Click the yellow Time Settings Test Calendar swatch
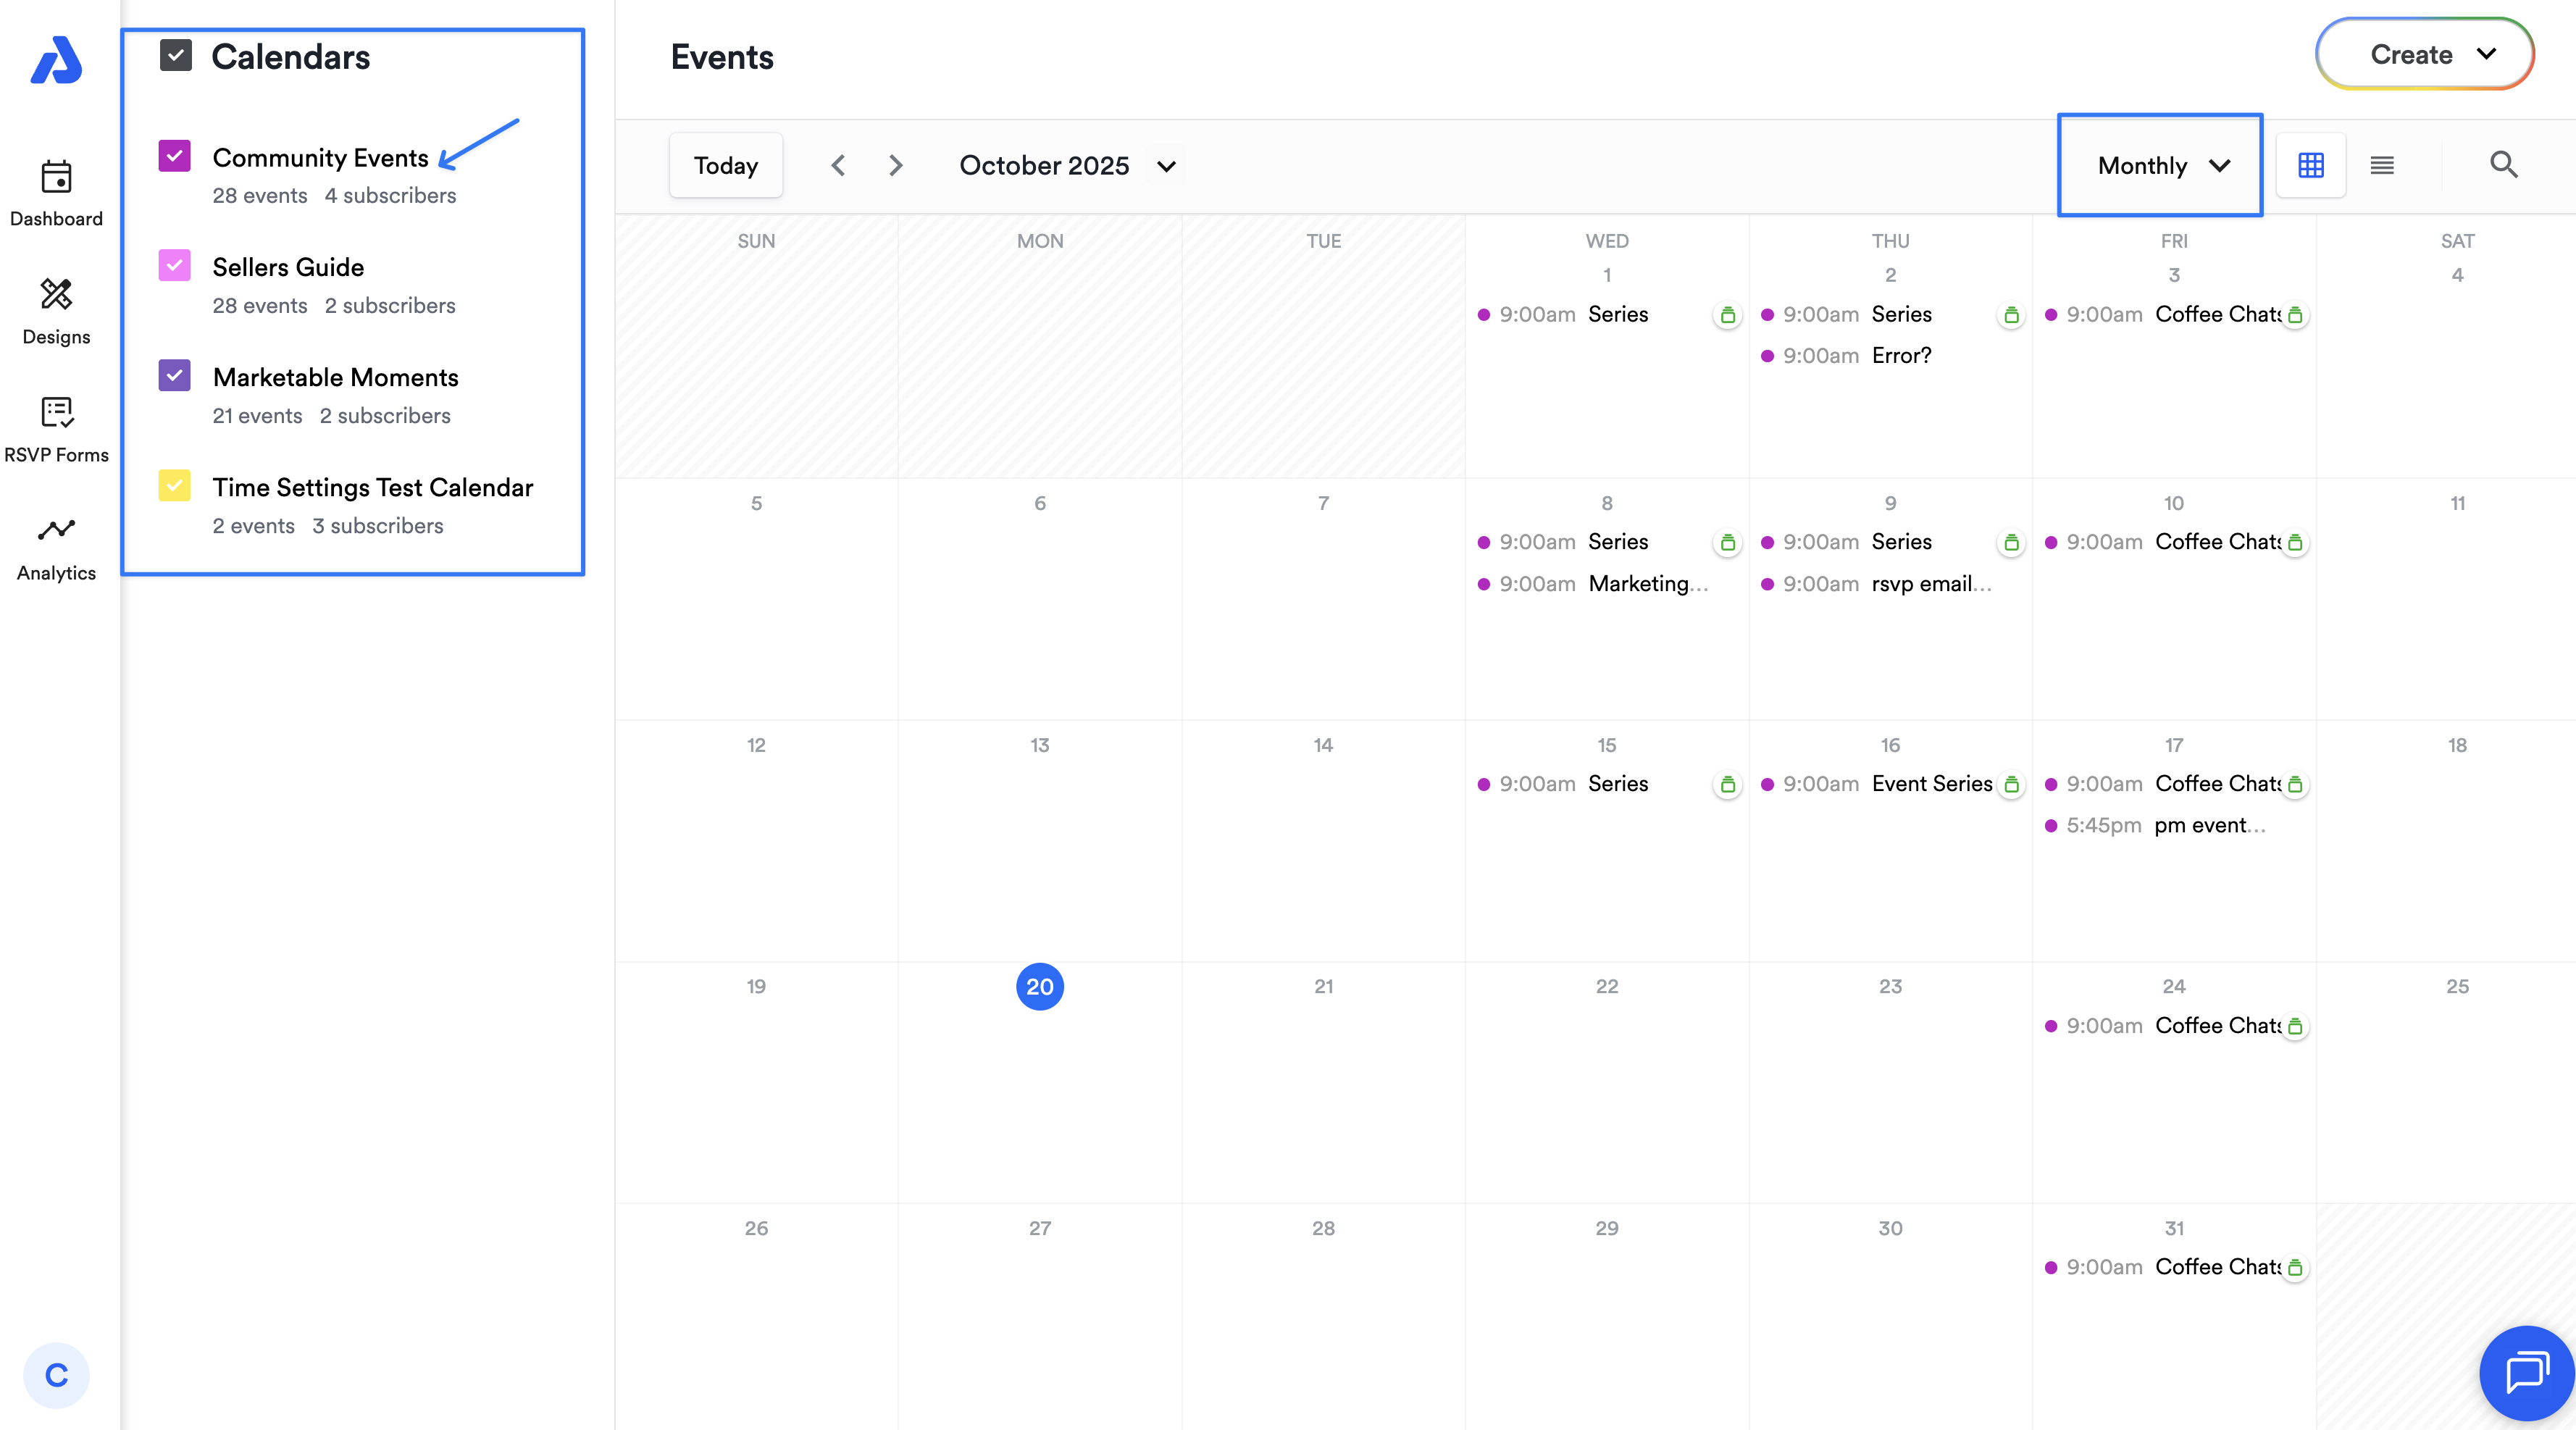The width and height of the screenshot is (2576, 1430). [x=175, y=486]
